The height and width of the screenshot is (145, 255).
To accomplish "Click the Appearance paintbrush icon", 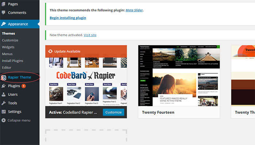I will pos(3,24).
